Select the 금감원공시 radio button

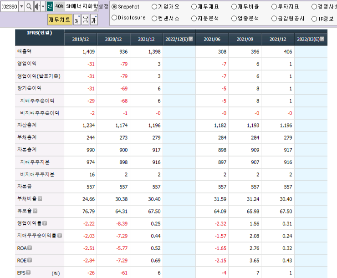(274, 19)
